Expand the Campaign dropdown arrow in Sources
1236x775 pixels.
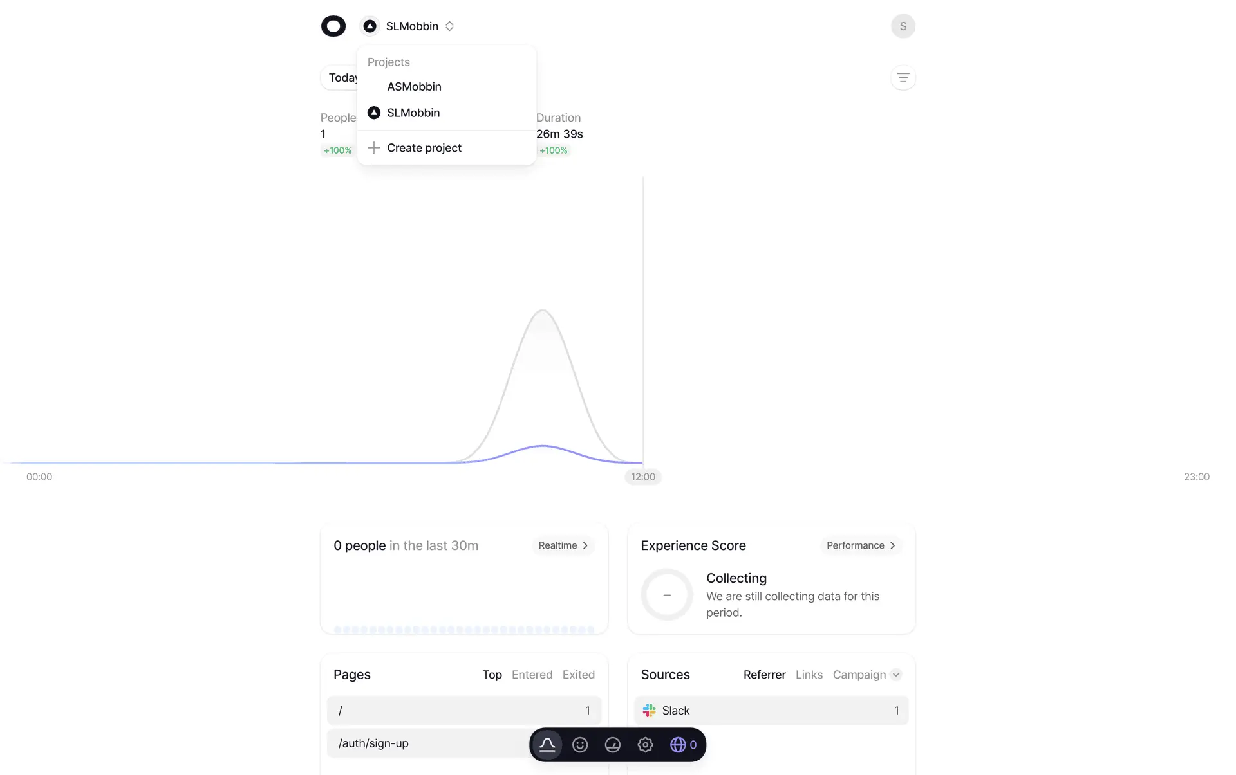pos(895,675)
